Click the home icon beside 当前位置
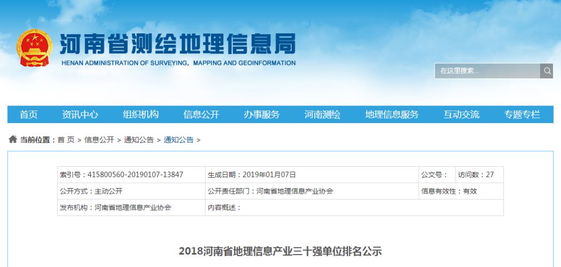Image resolution: width=561 pixels, height=267 pixels. pyautogui.click(x=13, y=139)
